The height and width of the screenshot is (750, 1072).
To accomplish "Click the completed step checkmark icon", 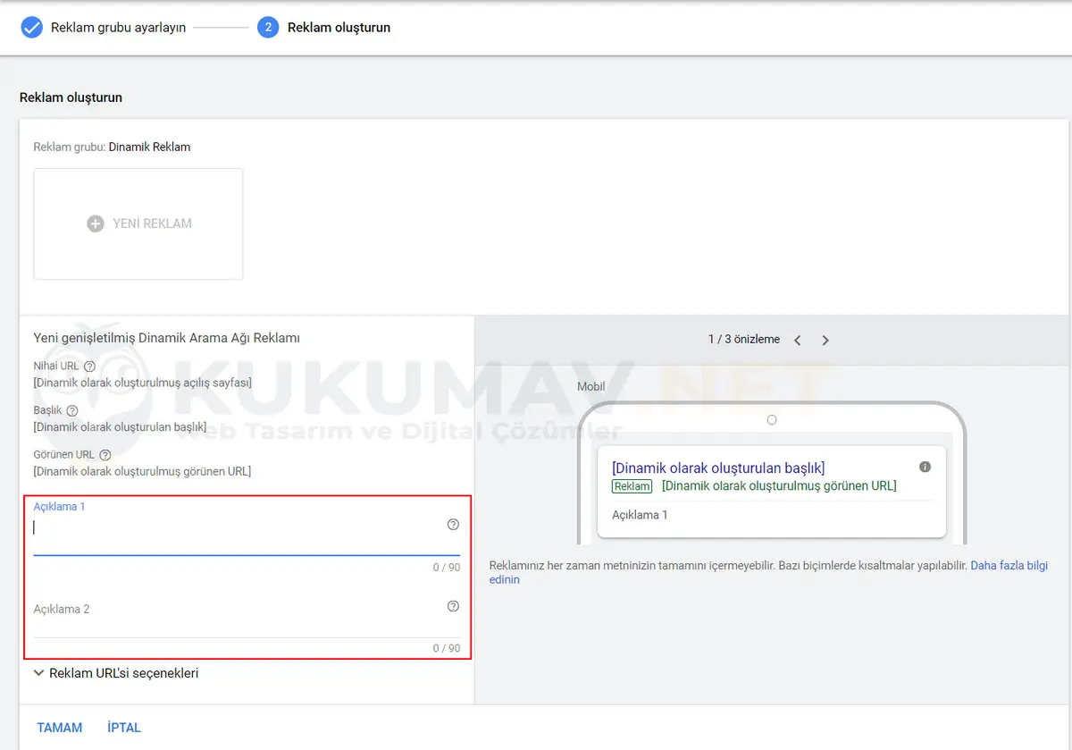I will pos(32,28).
